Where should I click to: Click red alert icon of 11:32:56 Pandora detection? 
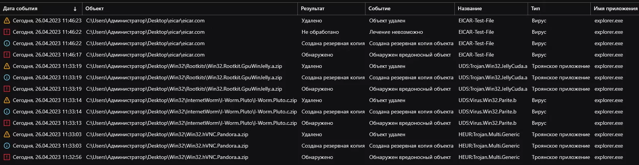6,157
